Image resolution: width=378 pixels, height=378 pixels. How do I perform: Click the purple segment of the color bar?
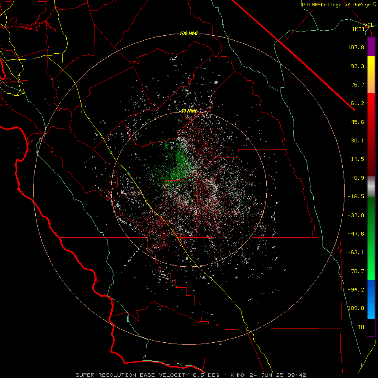[371, 47]
